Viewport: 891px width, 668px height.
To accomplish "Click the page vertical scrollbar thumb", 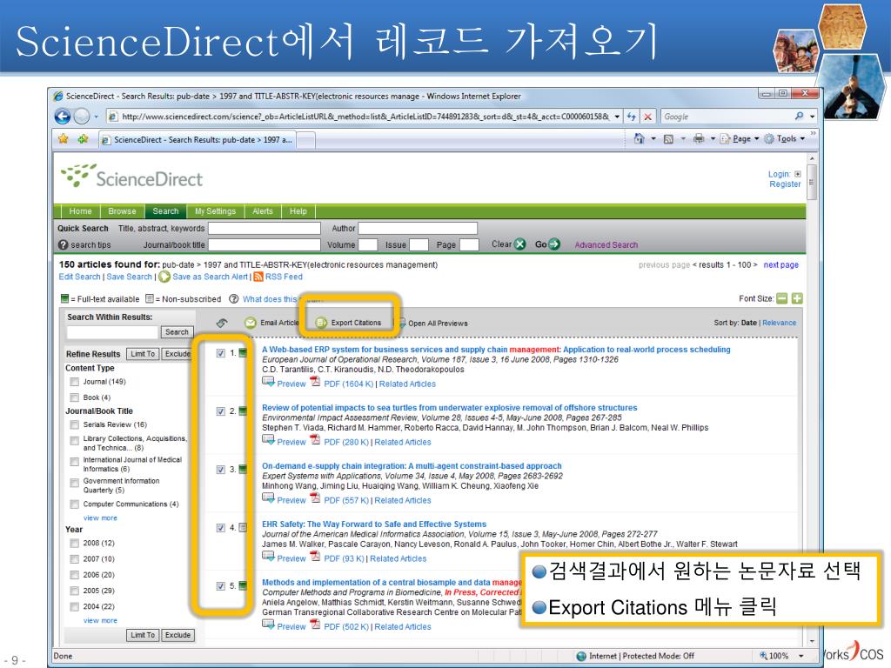I will click(812, 182).
